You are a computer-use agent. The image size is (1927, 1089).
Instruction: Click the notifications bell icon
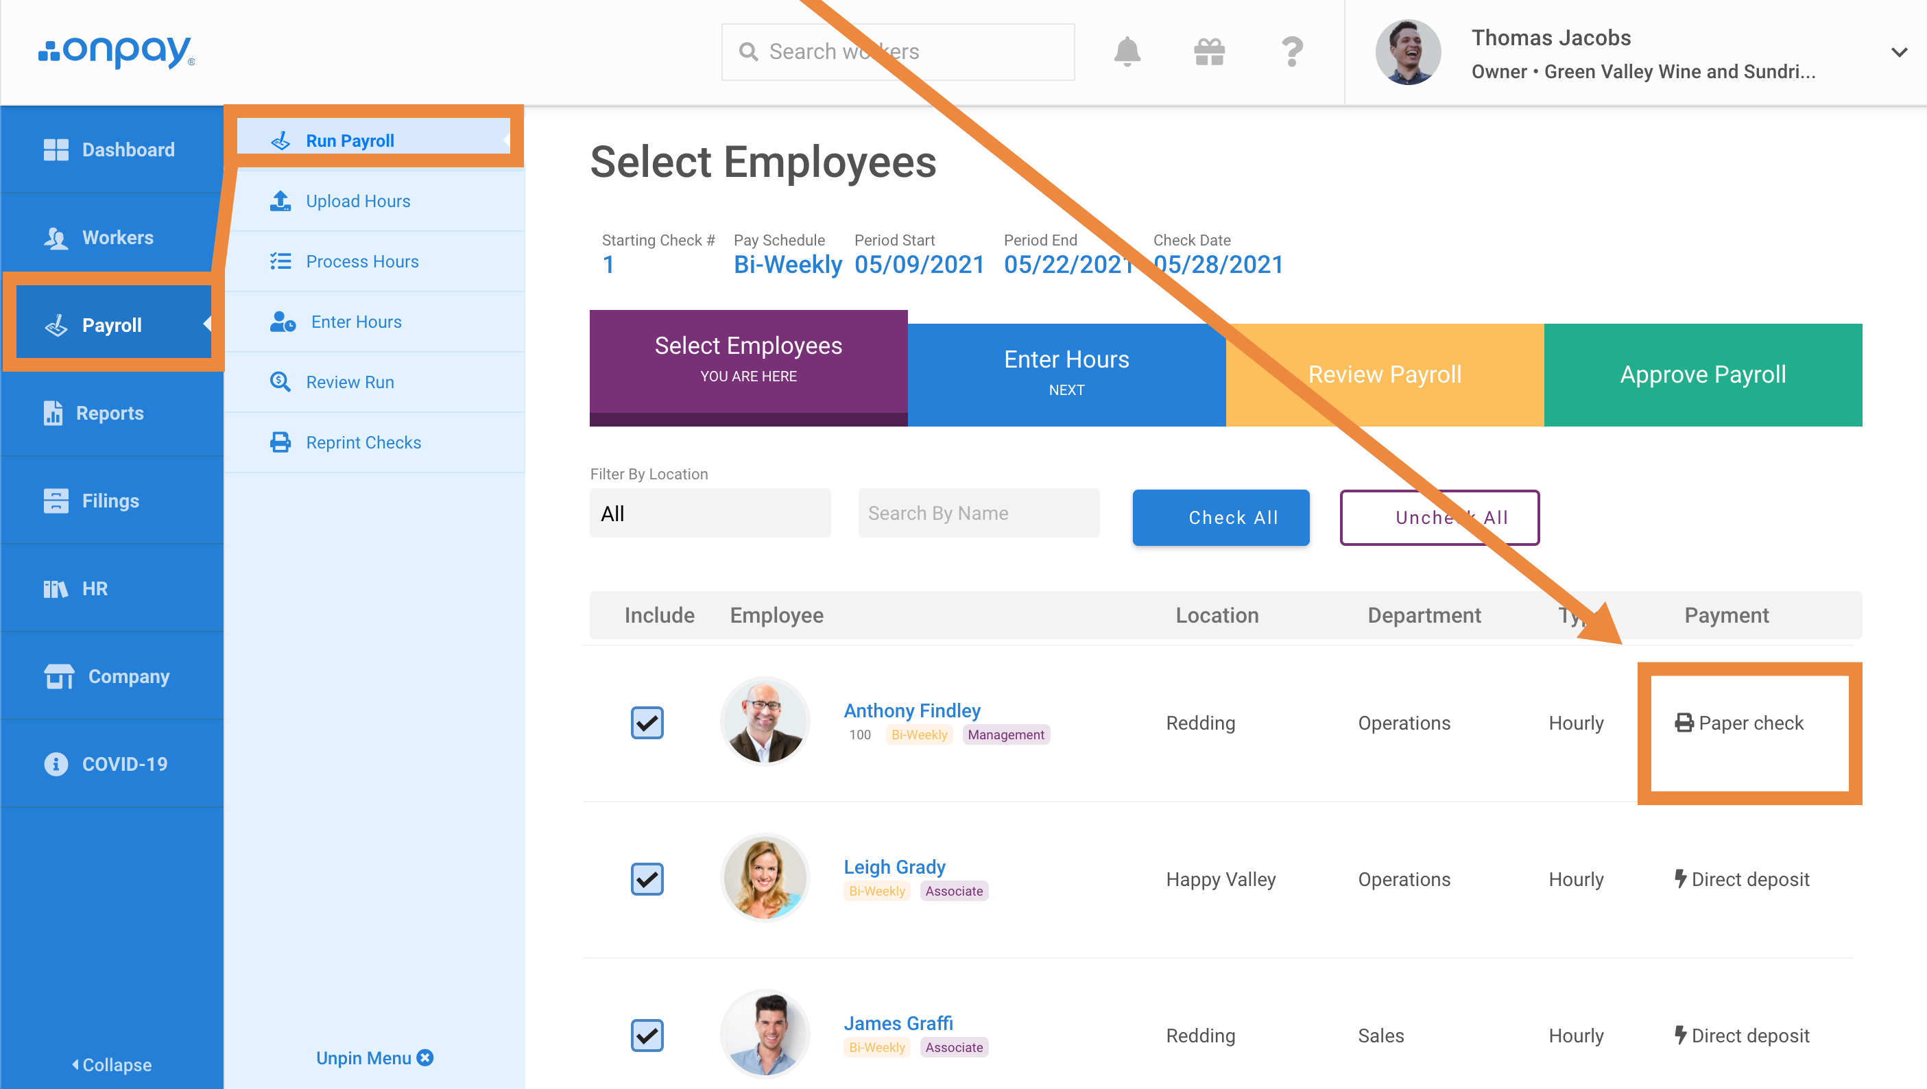tap(1127, 51)
